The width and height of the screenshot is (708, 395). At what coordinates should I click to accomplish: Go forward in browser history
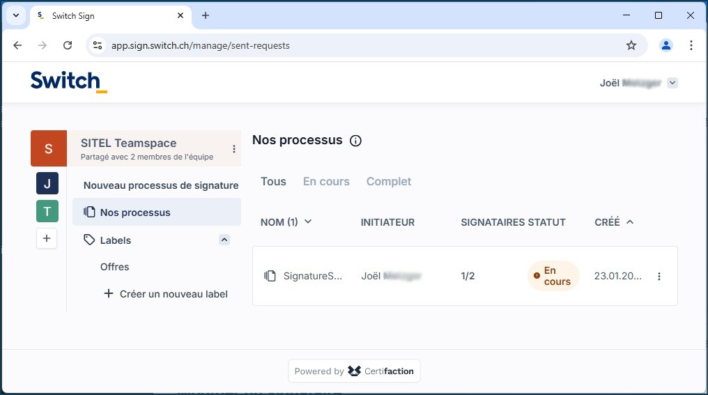click(x=43, y=45)
